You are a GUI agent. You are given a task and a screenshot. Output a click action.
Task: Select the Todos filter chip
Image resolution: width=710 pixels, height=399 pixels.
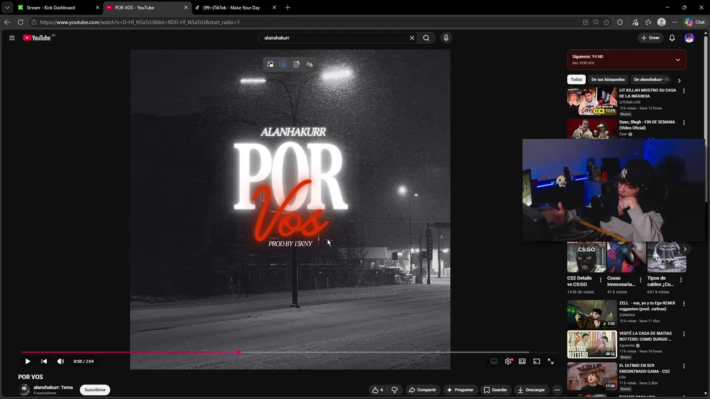tap(576, 79)
